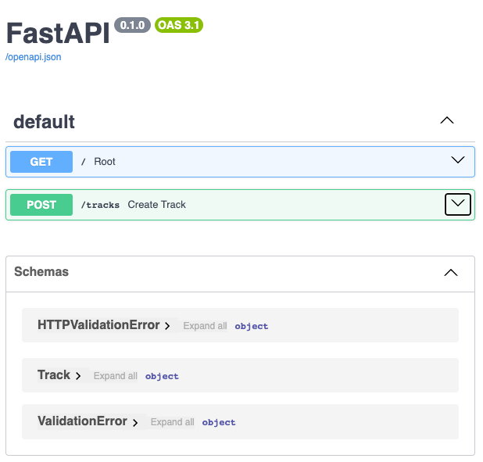Click Expand all for Track schema
The width and height of the screenshot is (483, 462).
tap(116, 376)
